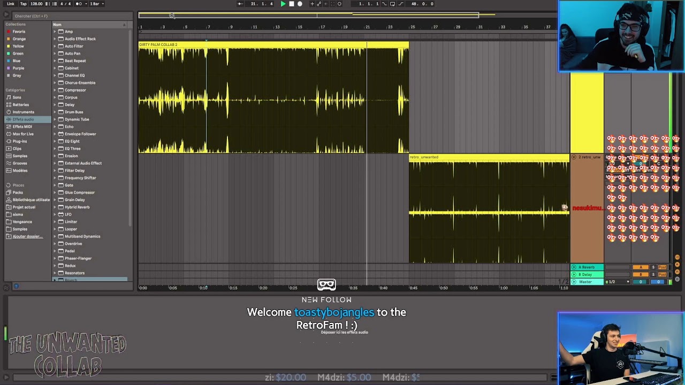Select the Blue collection
Viewport: 685px width, 385px height.
tap(17, 61)
